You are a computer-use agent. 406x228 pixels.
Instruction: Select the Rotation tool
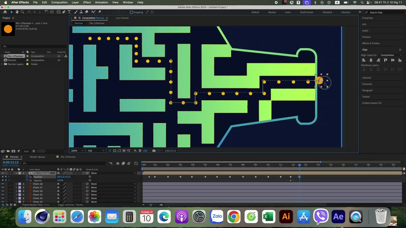click(x=46, y=12)
